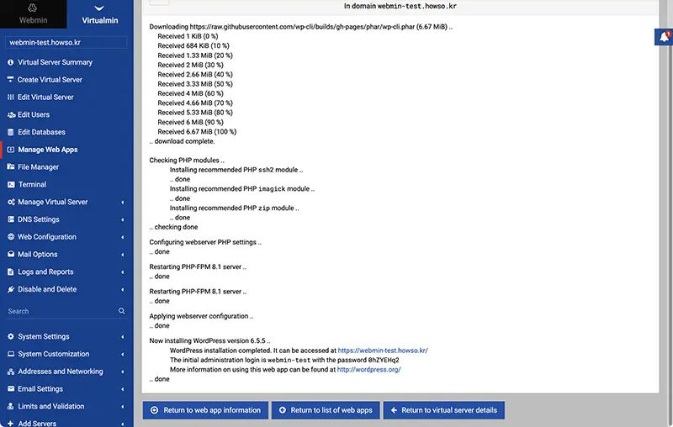This screenshot has width=673, height=427.
Task: Expand DNS Settings submenu arrow
Action: click(123, 219)
